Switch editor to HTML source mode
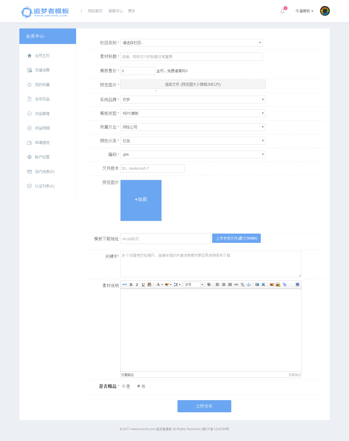Viewport: 349px width, 441px height. (124, 285)
